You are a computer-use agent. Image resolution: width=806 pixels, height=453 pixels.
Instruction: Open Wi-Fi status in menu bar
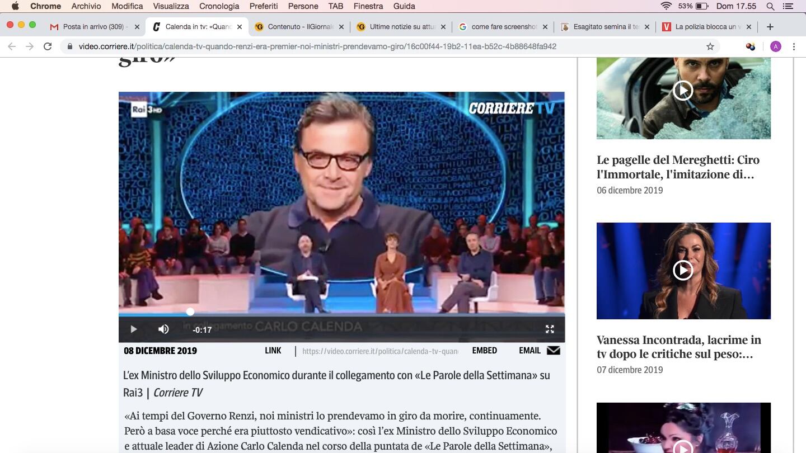(x=666, y=6)
